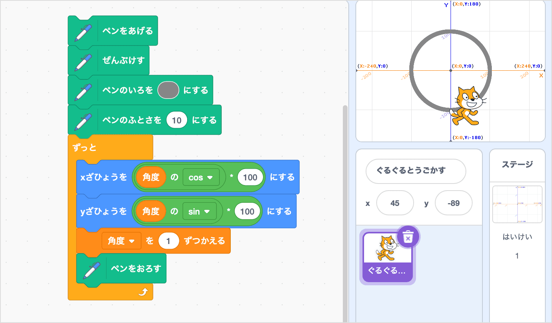Click the (X:-240,Y:0) label on stage
552x323 pixels.
(373, 66)
